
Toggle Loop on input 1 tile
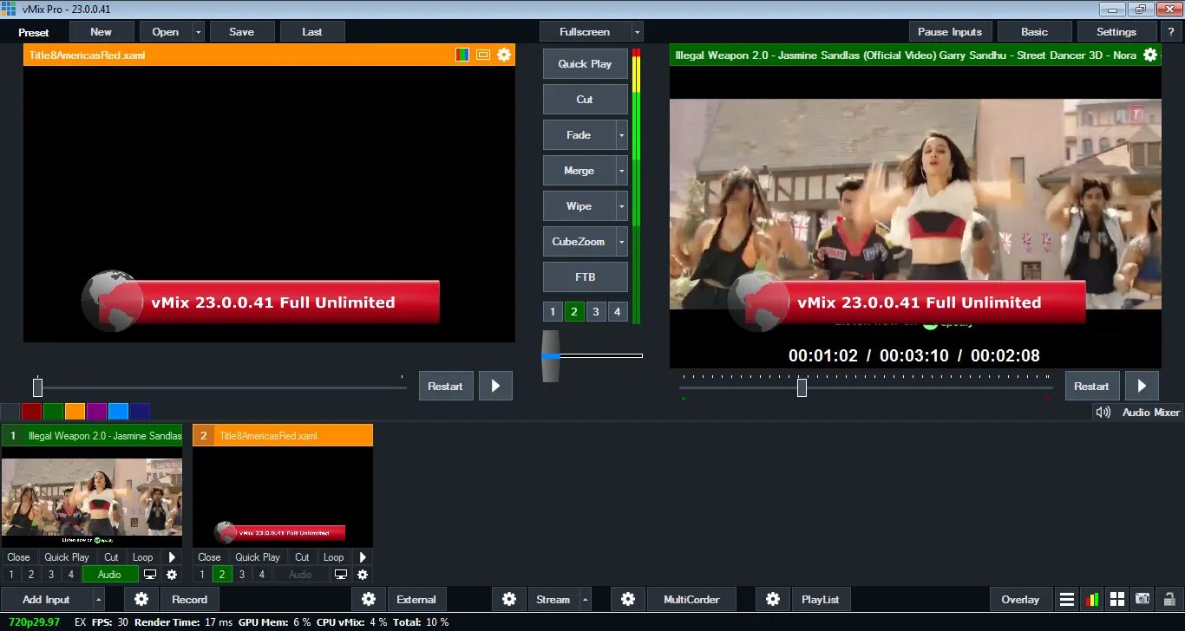pos(143,557)
